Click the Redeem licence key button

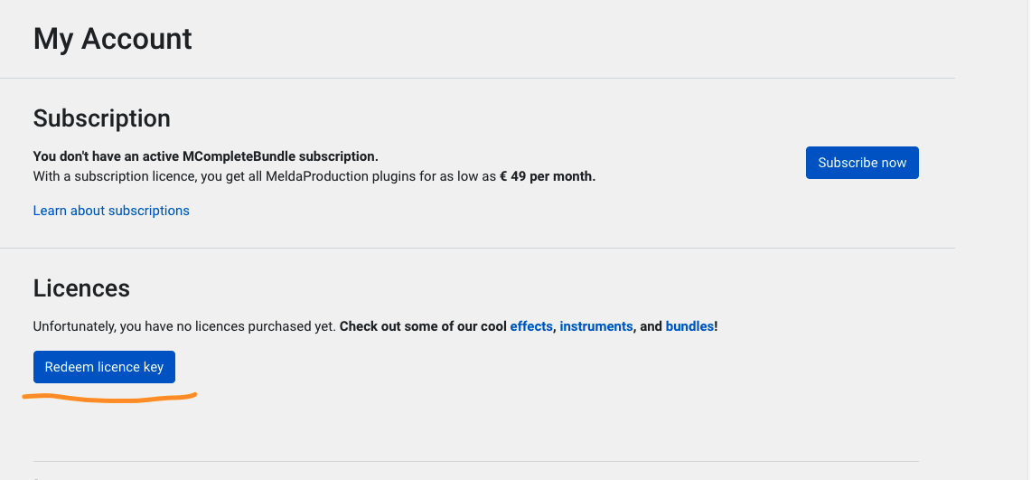coord(104,367)
